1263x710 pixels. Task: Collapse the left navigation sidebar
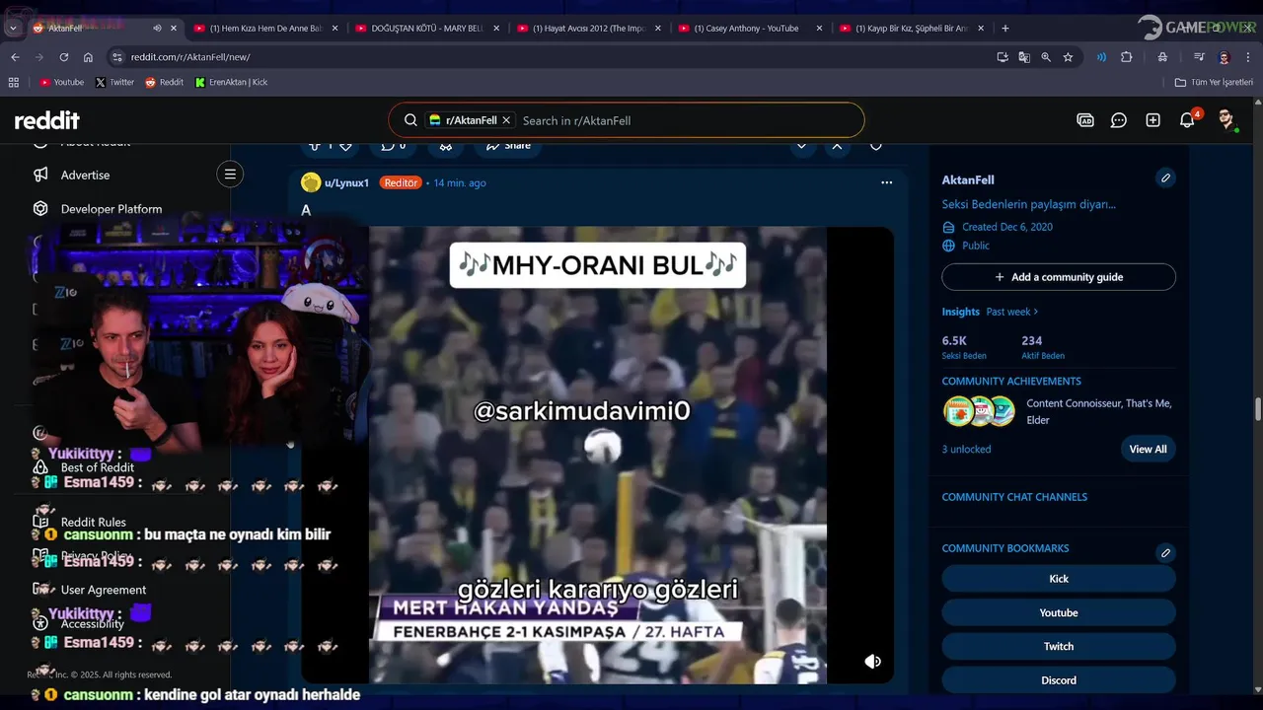[230, 175]
